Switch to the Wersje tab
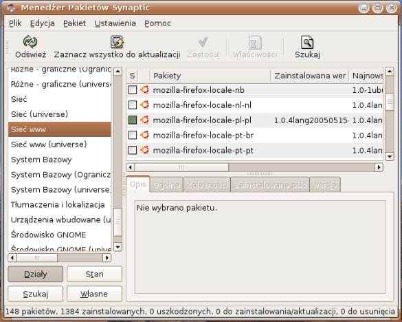402x322 pixels. pos(325,185)
